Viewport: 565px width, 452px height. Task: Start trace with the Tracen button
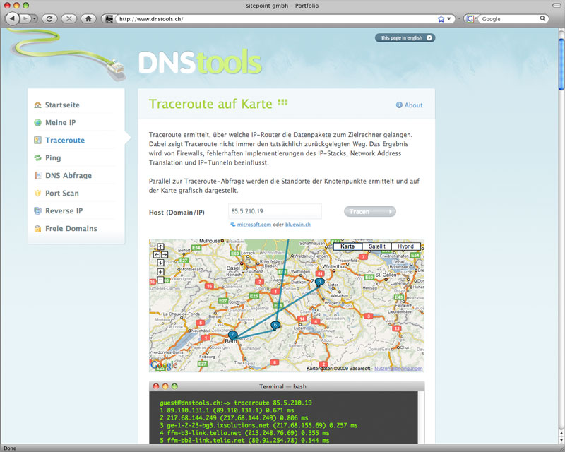click(370, 212)
